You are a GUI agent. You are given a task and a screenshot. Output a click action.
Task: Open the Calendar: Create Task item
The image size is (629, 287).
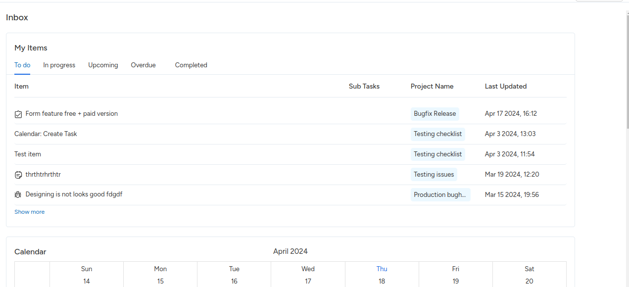(46, 134)
